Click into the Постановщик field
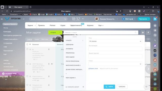The image size is (162, 91). [x=115, y=49]
